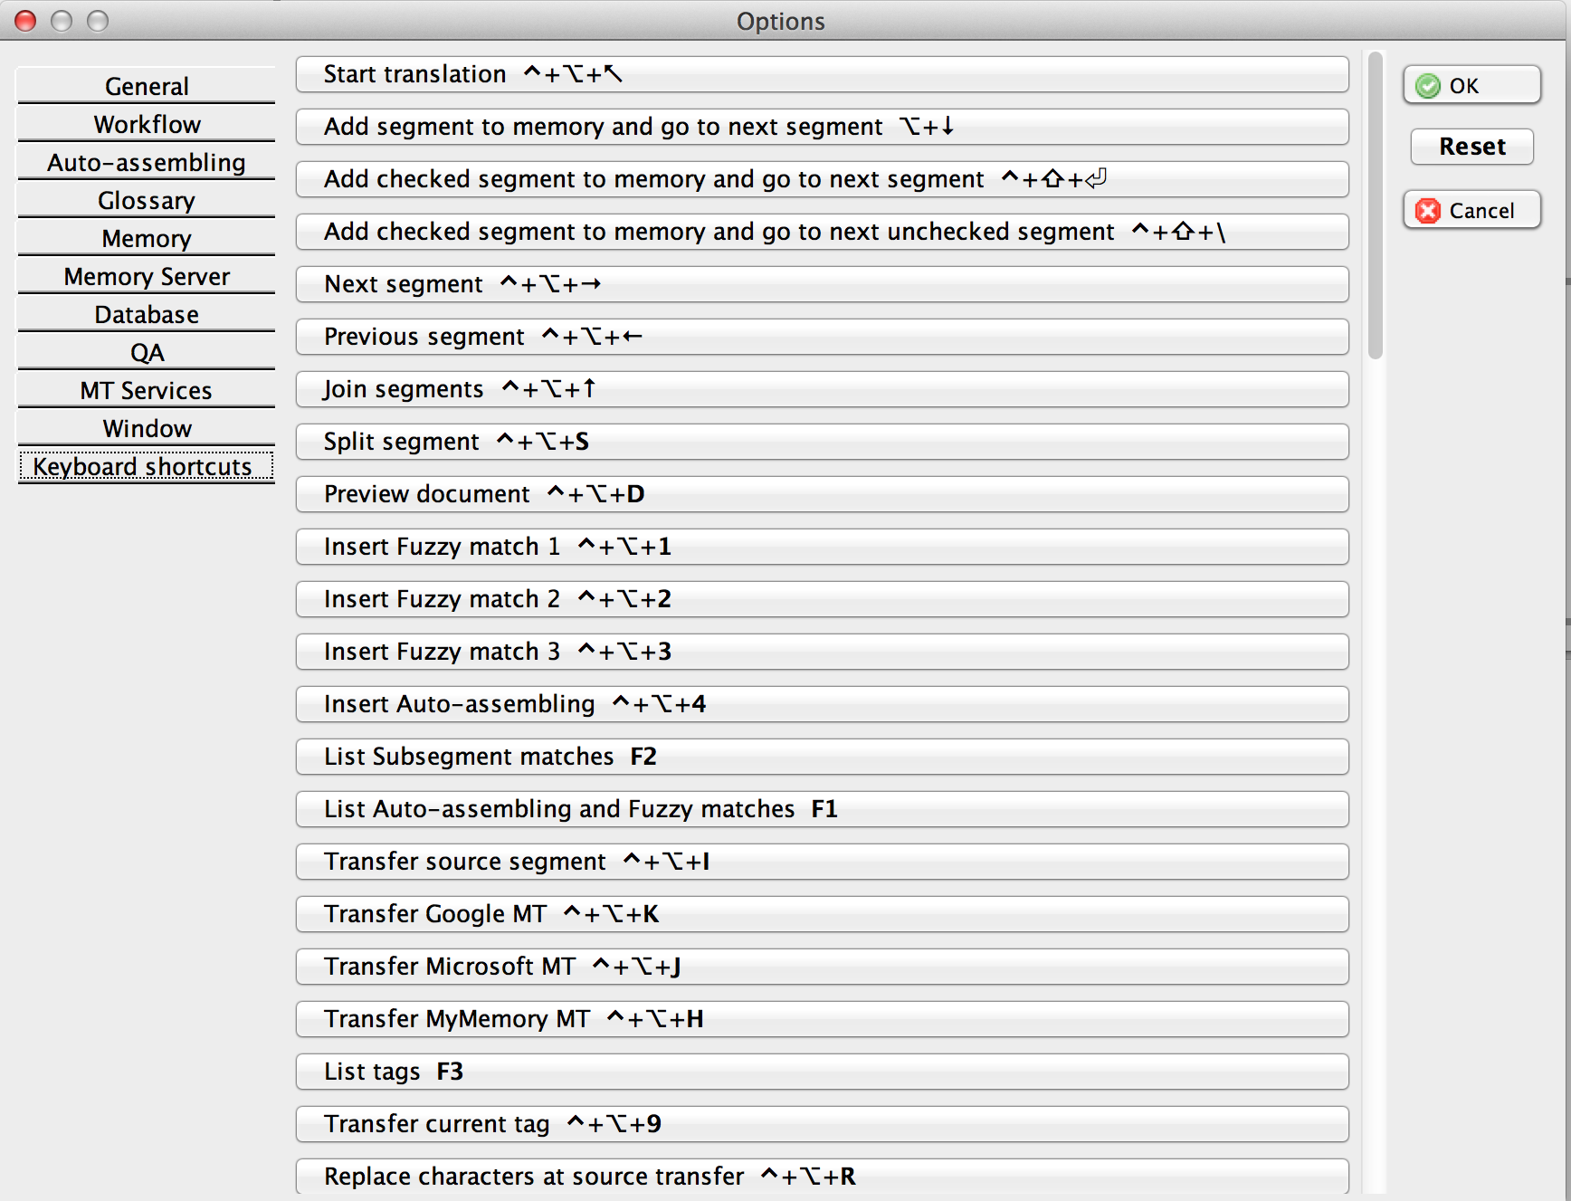Click the List Subsegment matches F2 row
Image resolution: width=1571 pixels, height=1201 pixels.
(822, 757)
